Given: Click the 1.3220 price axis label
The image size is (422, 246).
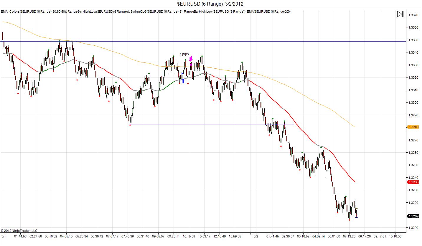Looking at the screenshot, I should pos(413,203).
